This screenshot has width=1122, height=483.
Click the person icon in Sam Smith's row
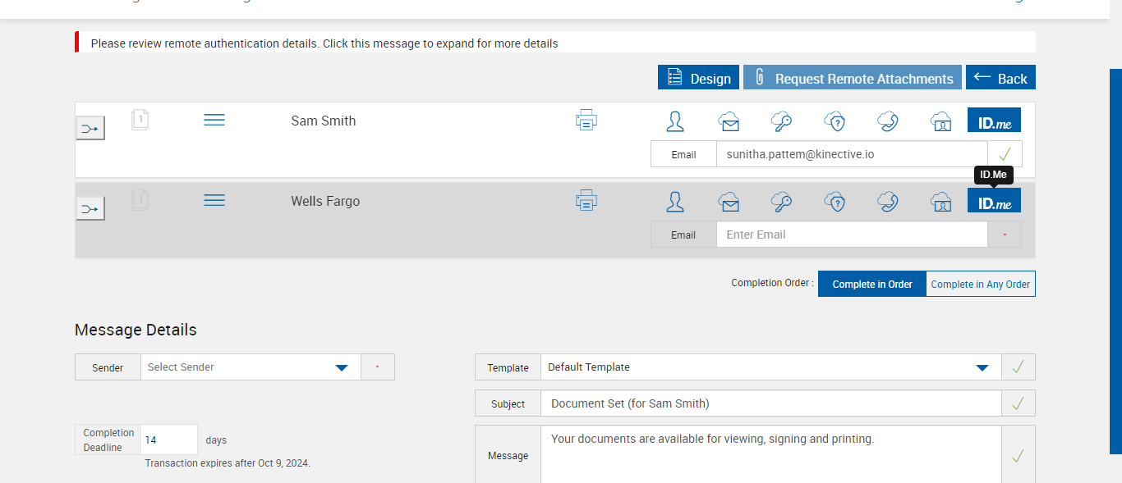[x=675, y=121]
